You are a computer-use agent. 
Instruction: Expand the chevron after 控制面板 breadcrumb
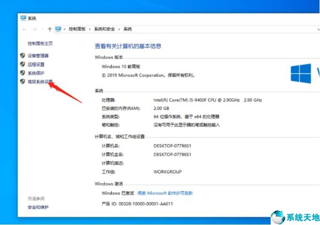90,29
